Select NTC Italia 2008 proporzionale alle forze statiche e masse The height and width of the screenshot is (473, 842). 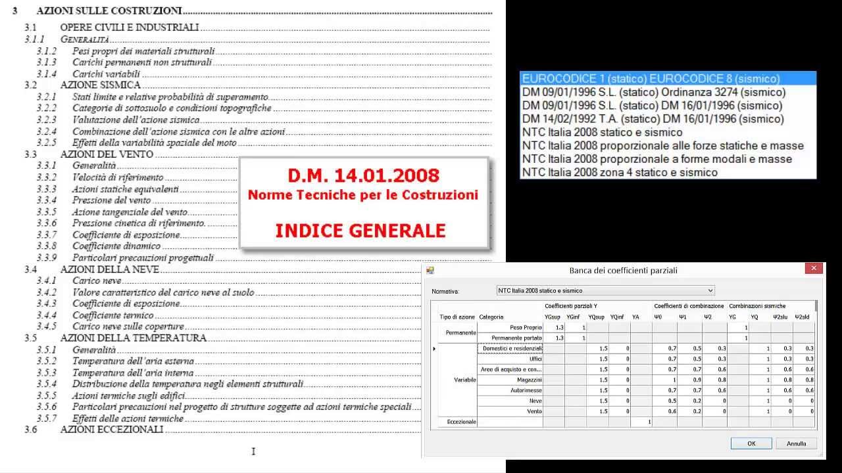(x=668, y=146)
